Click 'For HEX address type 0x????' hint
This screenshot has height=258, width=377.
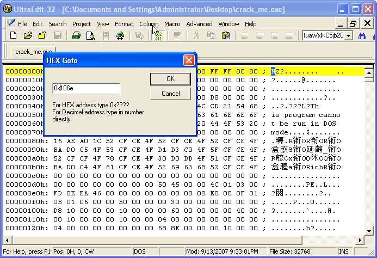(91, 105)
